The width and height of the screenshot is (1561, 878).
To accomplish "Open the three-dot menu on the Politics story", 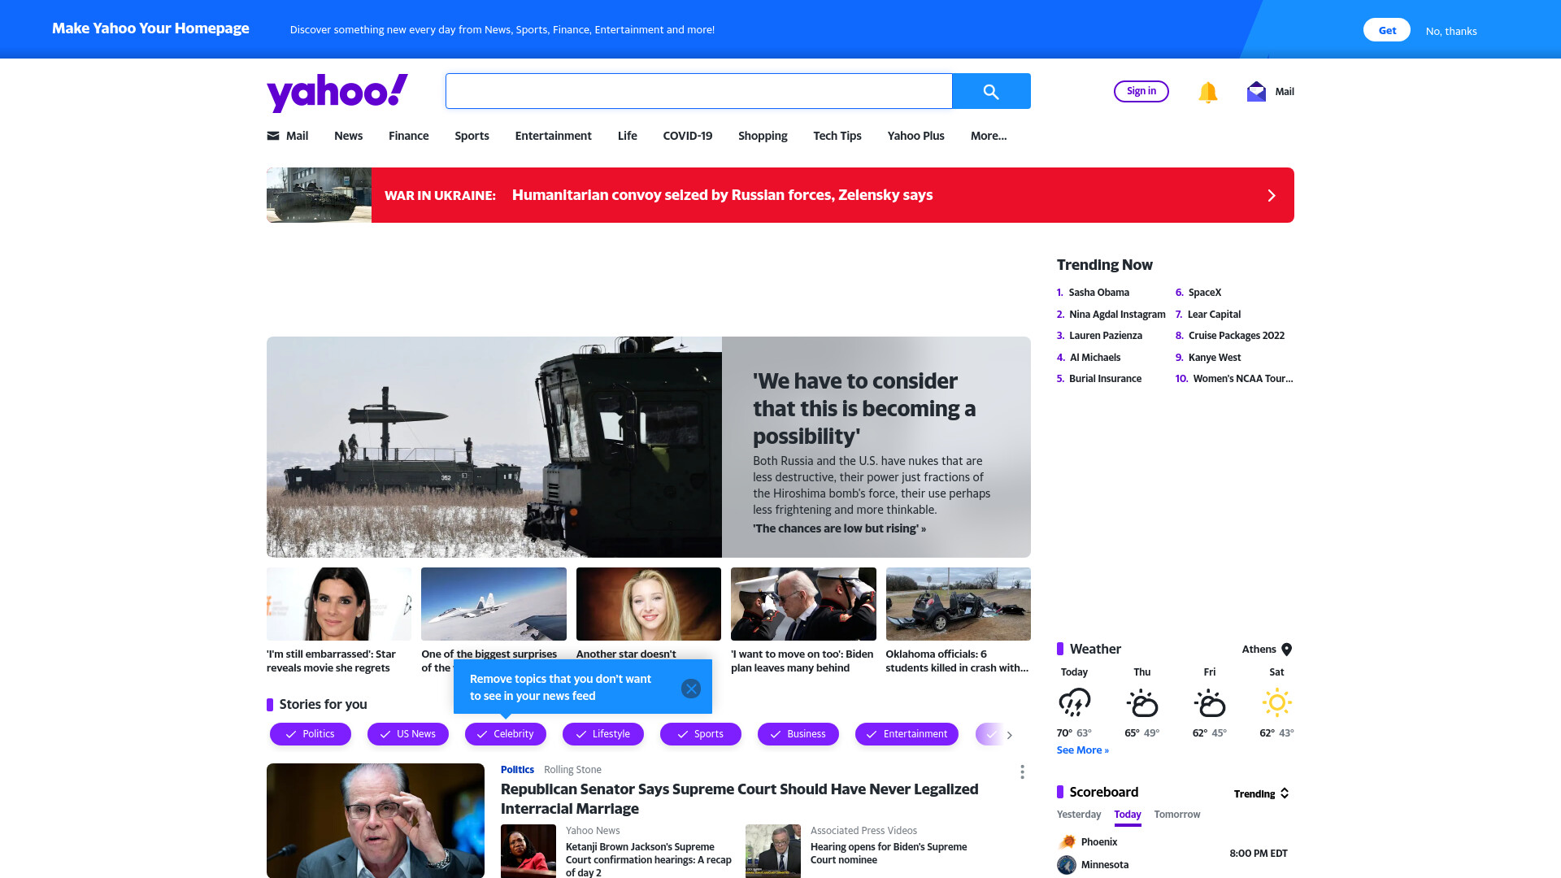I will pos(1022,772).
